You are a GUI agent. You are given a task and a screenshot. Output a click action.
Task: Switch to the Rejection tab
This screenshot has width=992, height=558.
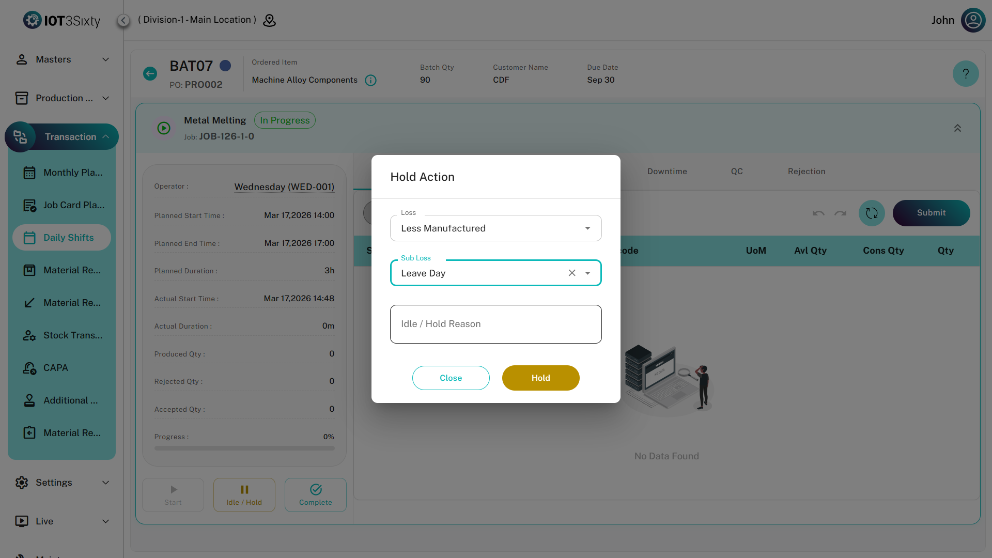pos(806,172)
